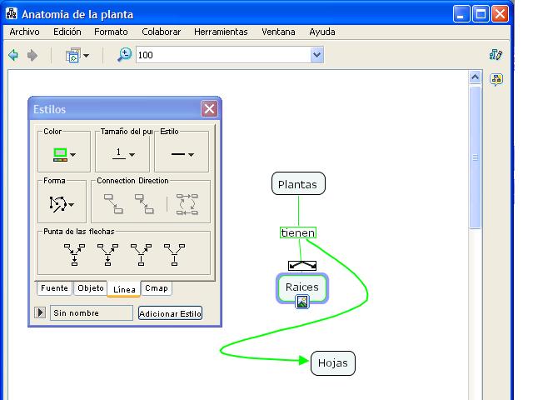Click the link arrows handle above Raices
Viewport: 533px width, 400px height.
tap(302, 265)
